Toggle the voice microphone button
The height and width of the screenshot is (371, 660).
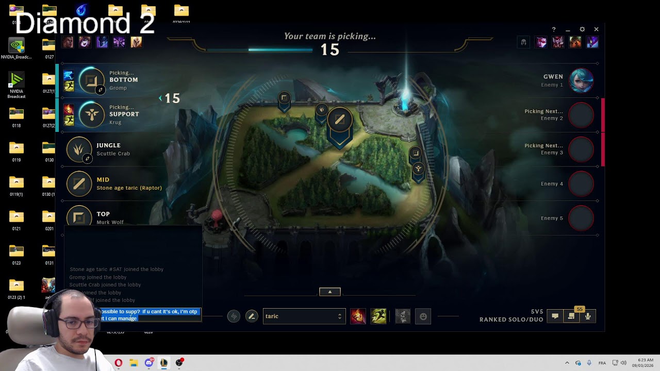pyautogui.click(x=588, y=316)
